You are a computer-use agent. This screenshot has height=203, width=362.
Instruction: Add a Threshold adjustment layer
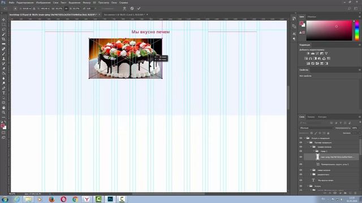click(317, 64)
